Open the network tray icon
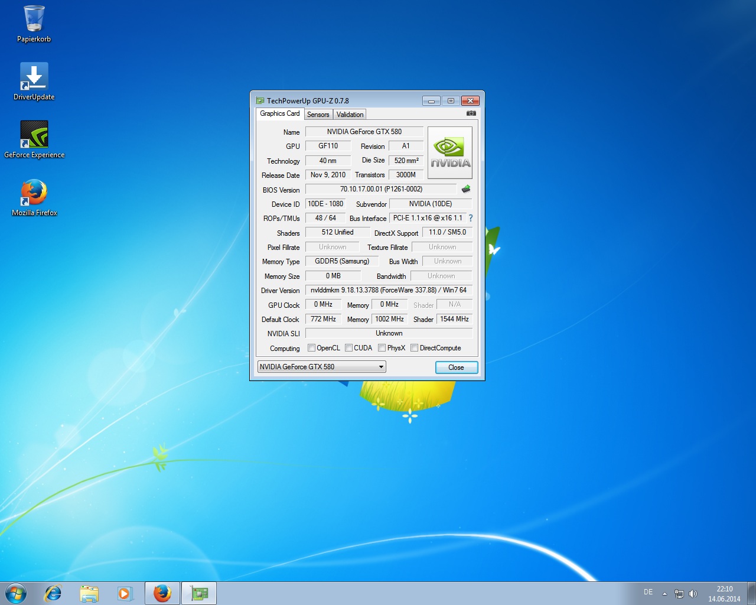 pos(679,593)
